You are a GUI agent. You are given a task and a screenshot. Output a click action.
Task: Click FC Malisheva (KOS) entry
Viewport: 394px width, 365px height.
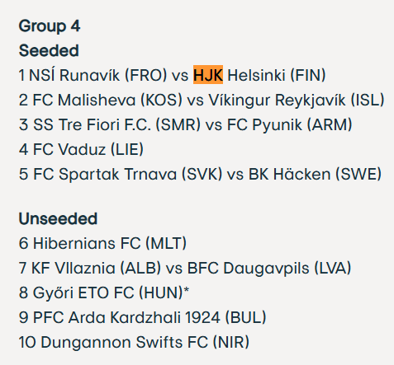pyautogui.click(x=107, y=100)
